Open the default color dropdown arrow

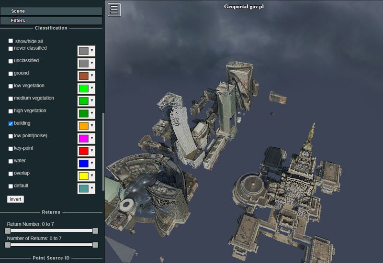click(x=92, y=188)
